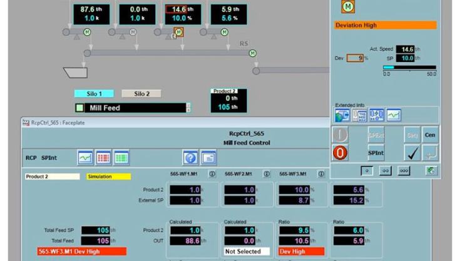Click the red 565-WF3.M1 Dev High alarm message
457x261 pixels.
coord(82,252)
